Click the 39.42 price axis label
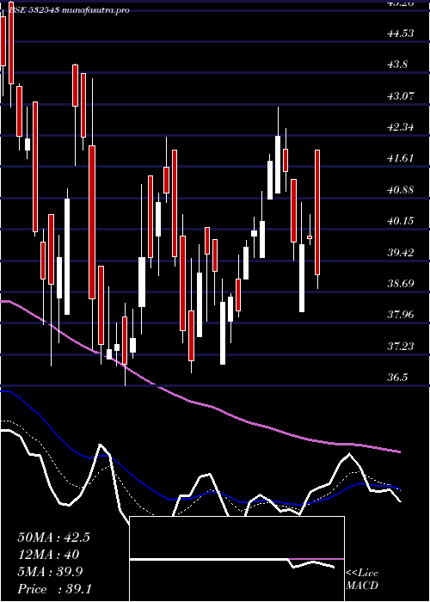430x602 pixels. pos(401,253)
